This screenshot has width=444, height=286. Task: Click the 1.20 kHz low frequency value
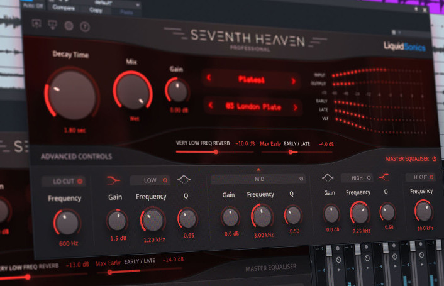[154, 239]
